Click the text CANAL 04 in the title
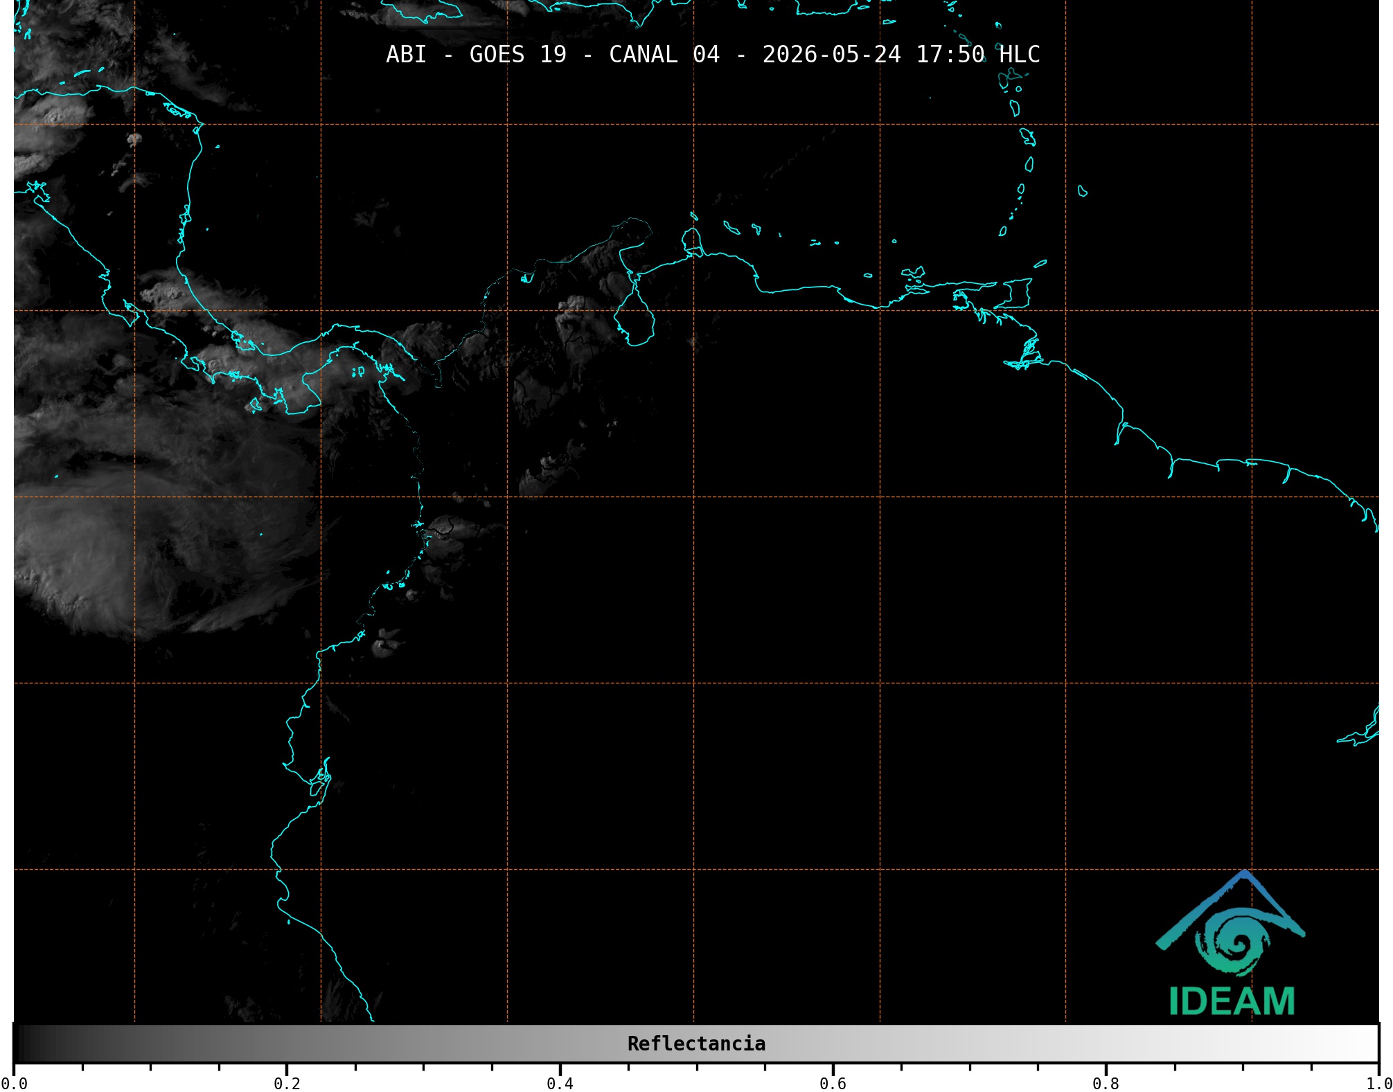The width and height of the screenshot is (1393, 1092). [664, 54]
